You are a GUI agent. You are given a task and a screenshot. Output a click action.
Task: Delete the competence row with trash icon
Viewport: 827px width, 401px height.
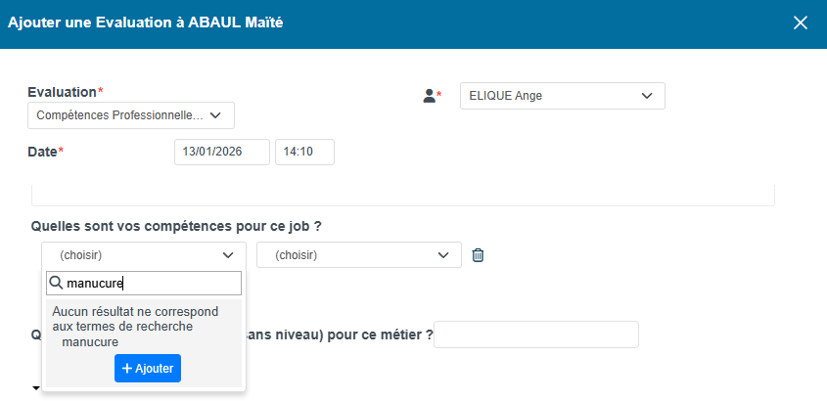478,255
